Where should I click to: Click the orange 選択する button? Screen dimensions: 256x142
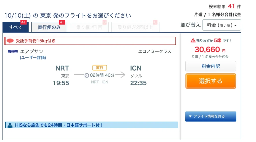click(x=210, y=81)
